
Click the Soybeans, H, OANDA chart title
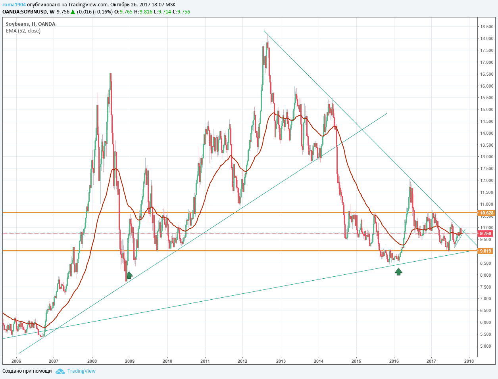pyautogui.click(x=31, y=24)
